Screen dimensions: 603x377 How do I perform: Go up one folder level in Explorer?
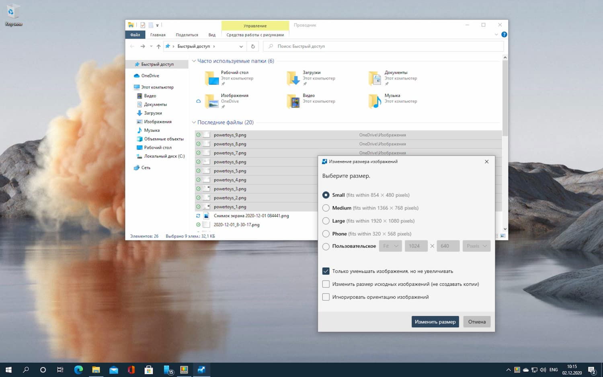(158, 46)
